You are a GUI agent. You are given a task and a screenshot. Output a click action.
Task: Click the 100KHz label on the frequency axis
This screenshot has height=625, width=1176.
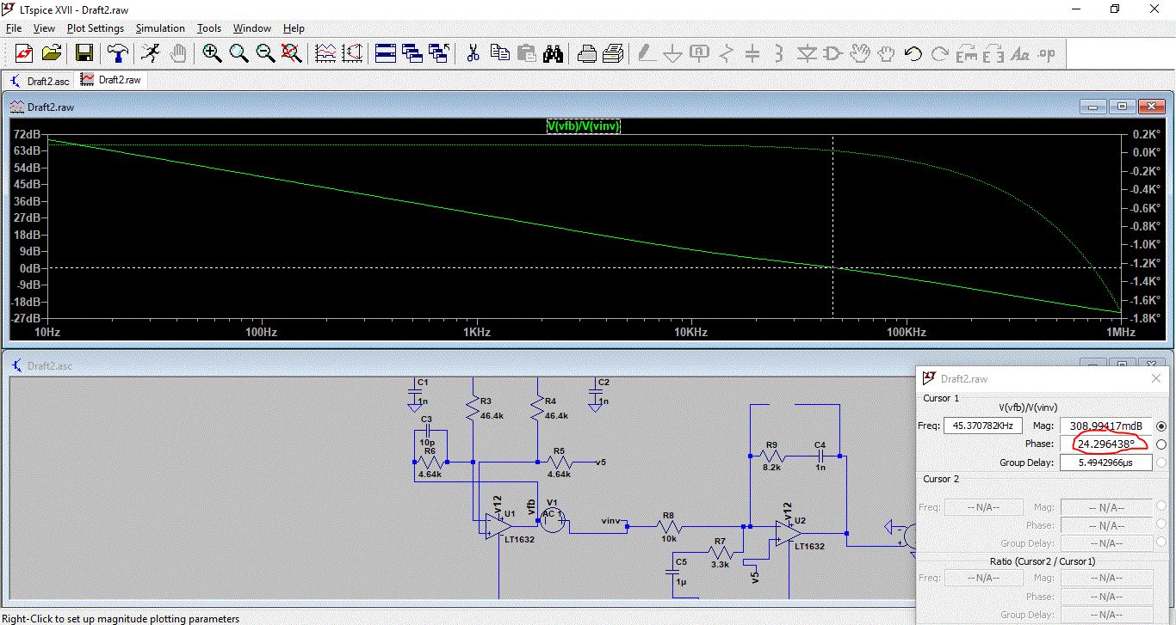click(x=906, y=332)
